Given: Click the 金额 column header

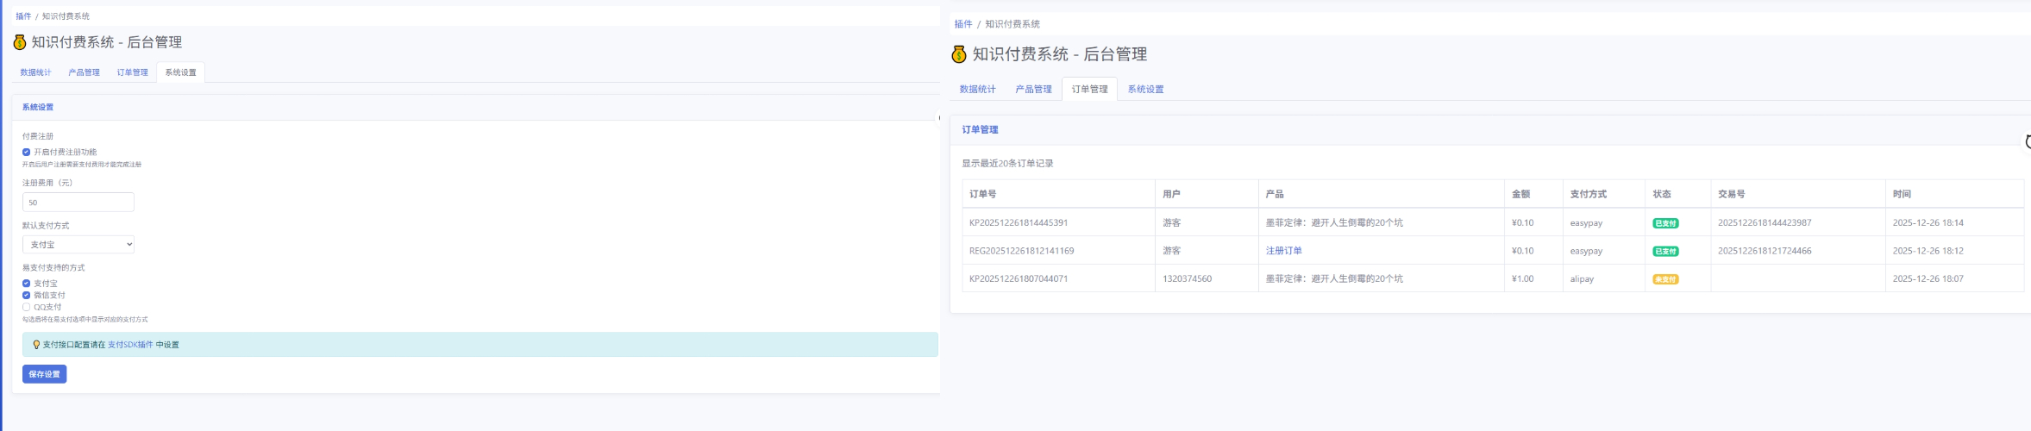Looking at the screenshot, I should click(x=1521, y=194).
